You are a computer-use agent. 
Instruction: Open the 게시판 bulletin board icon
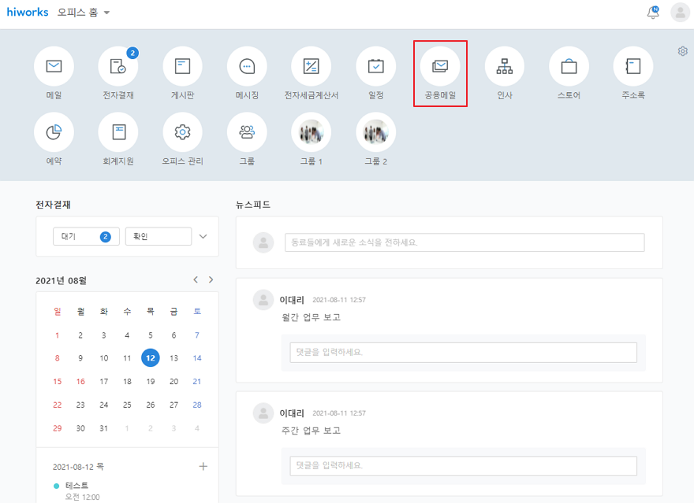point(182,67)
